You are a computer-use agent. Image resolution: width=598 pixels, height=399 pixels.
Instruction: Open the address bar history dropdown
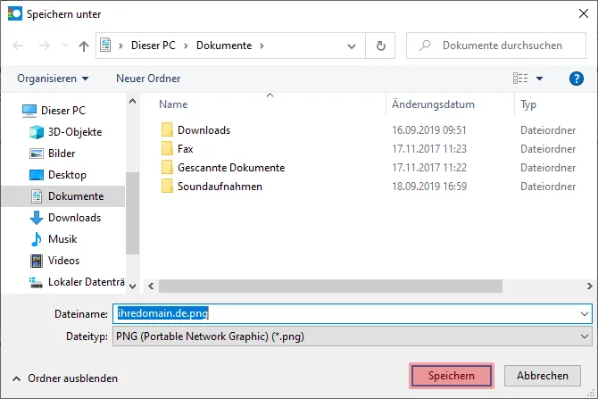pyautogui.click(x=352, y=46)
